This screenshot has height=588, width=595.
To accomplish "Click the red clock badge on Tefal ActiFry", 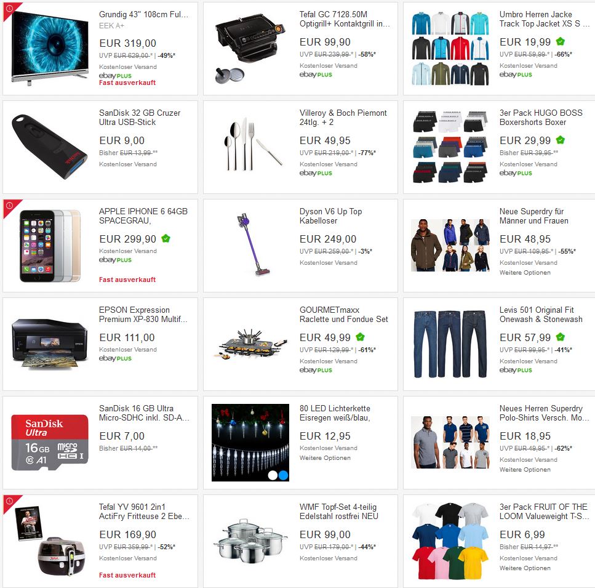I will (x=9, y=501).
